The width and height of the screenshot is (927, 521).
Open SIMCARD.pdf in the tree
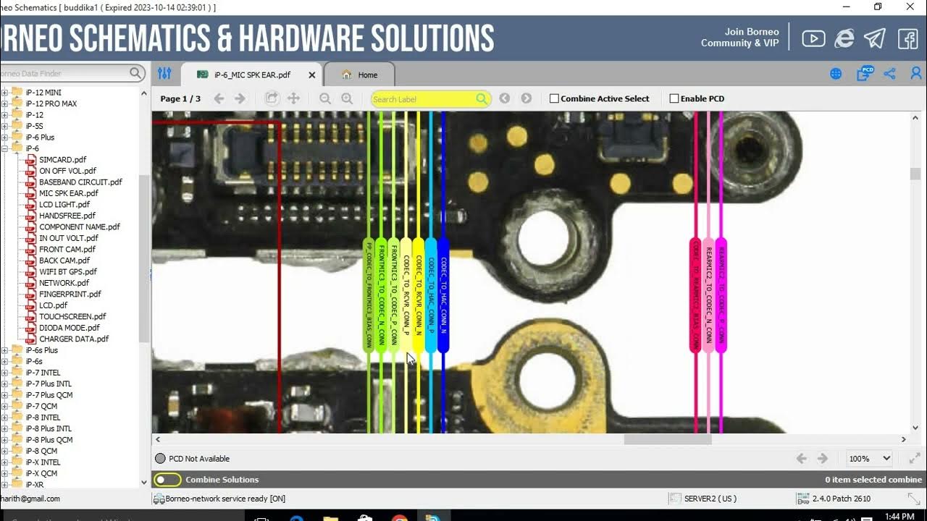coord(62,160)
